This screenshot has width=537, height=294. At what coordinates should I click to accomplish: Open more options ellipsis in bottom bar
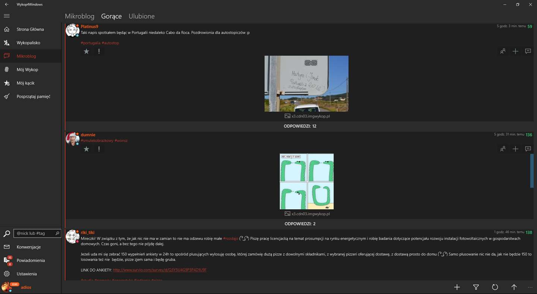530,287
